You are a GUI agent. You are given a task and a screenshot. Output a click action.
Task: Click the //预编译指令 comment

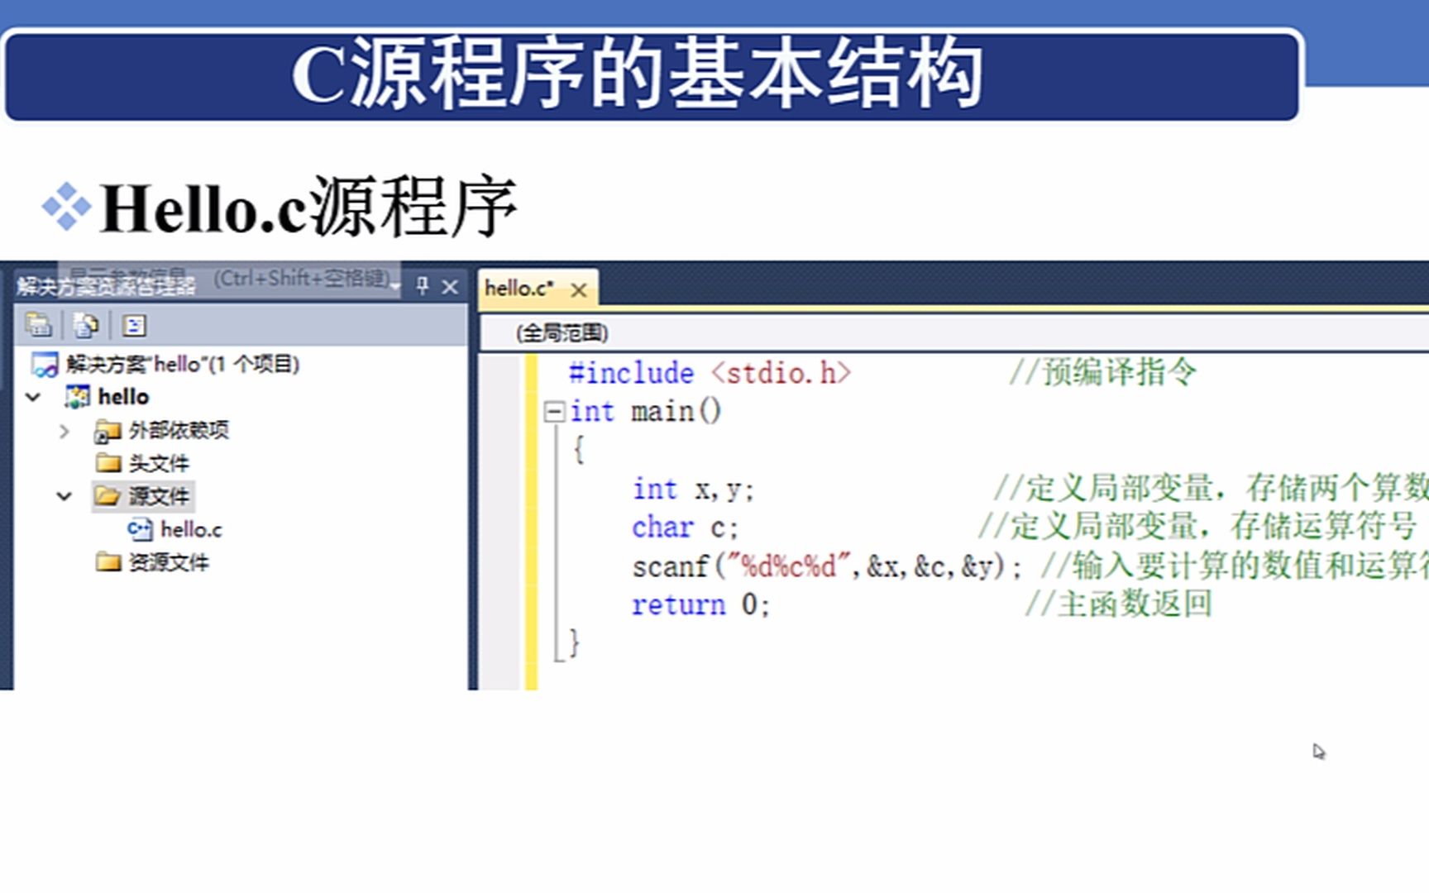pyautogui.click(x=1102, y=372)
